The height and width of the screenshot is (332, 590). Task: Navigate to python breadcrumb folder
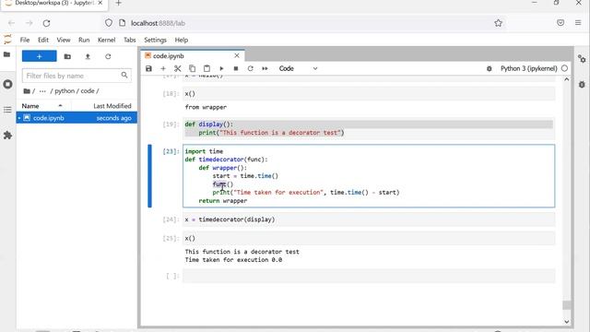(x=65, y=91)
